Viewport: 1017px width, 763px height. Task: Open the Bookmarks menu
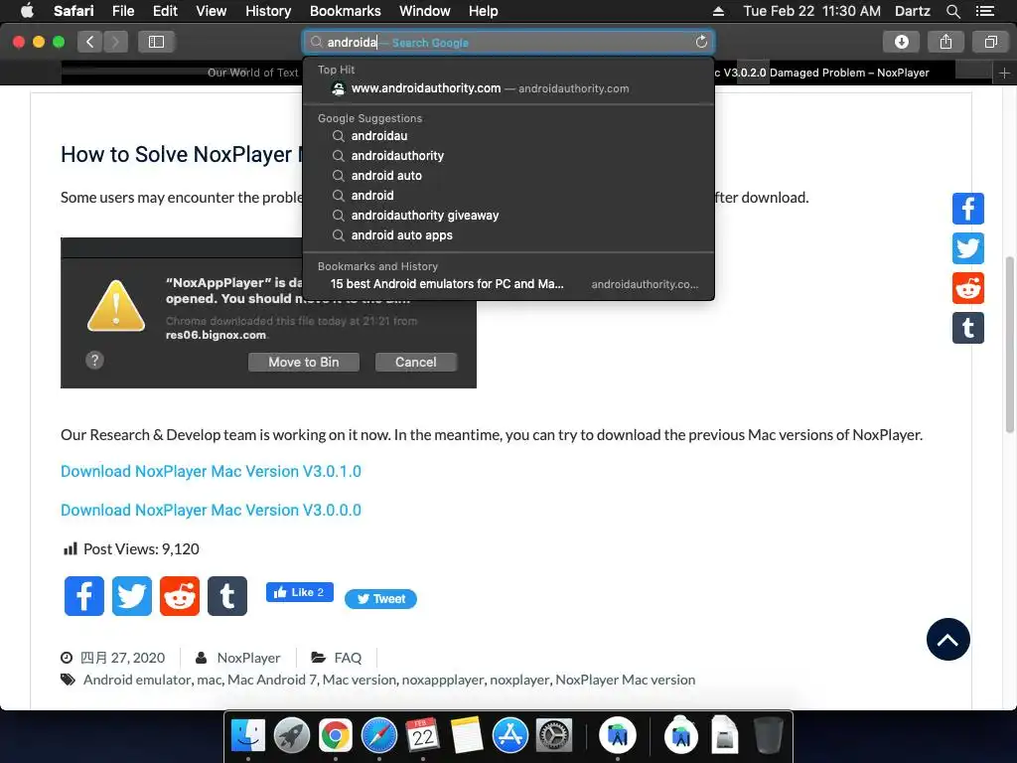tap(345, 11)
